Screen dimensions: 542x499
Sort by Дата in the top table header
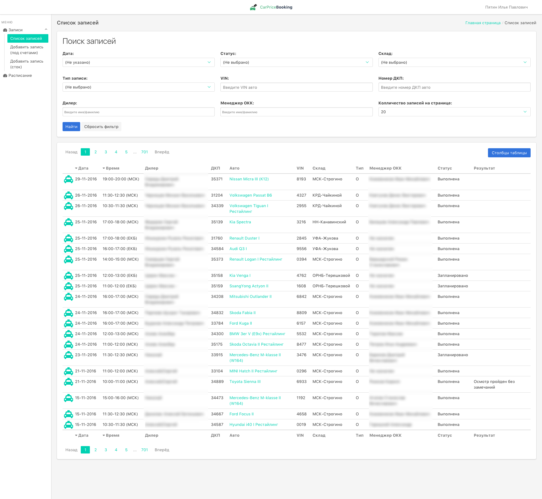point(82,168)
